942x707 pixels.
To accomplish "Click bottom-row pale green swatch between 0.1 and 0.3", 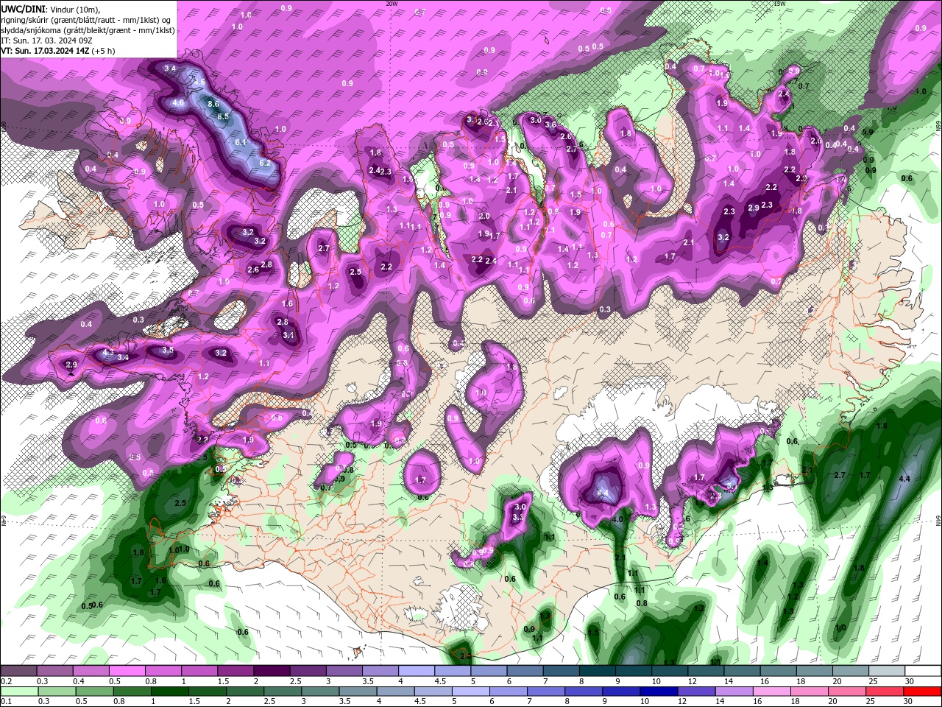I will pyautogui.click(x=19, y=692).
